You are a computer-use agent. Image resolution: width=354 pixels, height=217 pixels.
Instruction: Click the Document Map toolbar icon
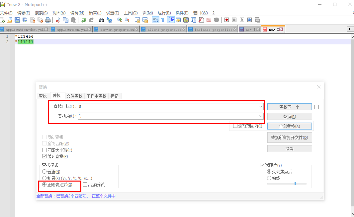coord(186,20)
